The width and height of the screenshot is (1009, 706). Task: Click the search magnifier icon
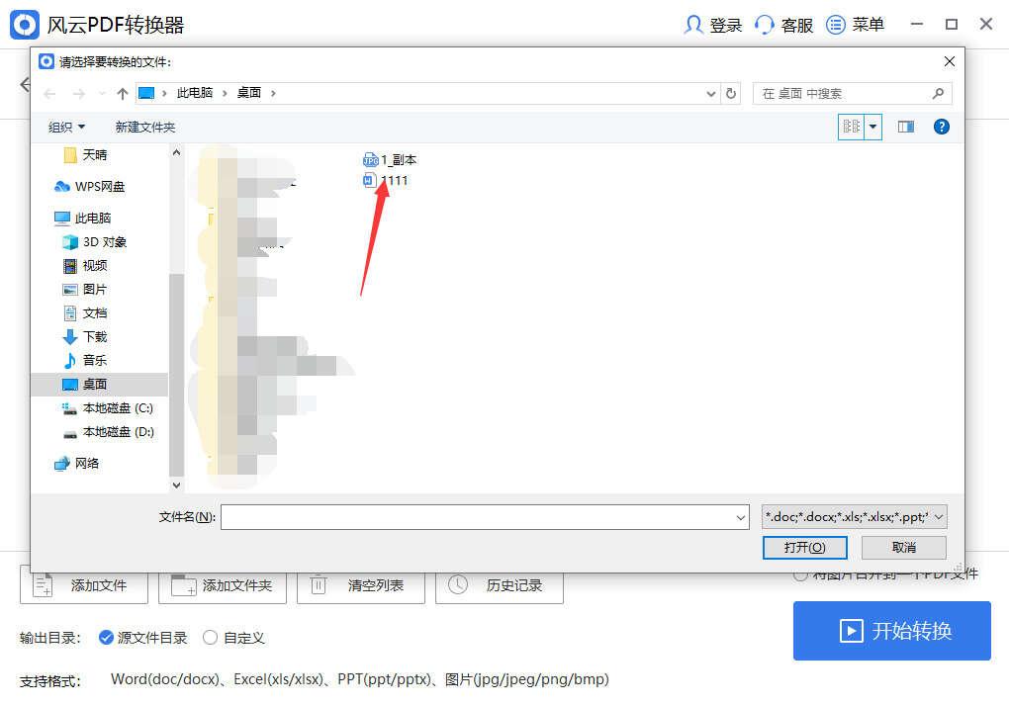tap(938, 94)
